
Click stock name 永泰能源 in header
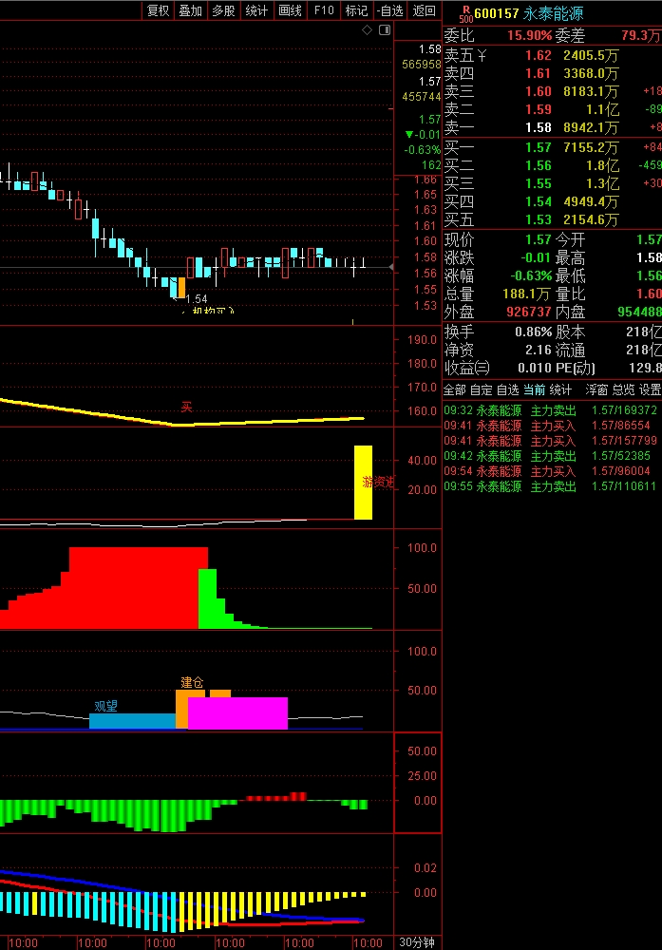pos(553,13)
